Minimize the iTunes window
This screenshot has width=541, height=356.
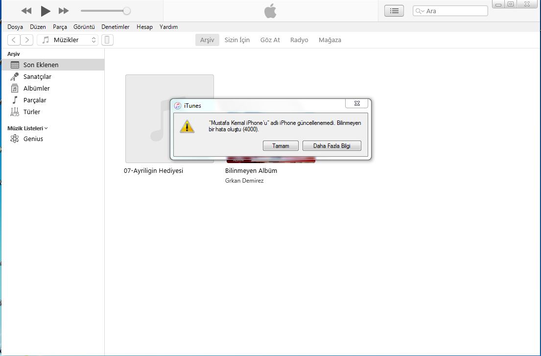click(x=498, y=4)
